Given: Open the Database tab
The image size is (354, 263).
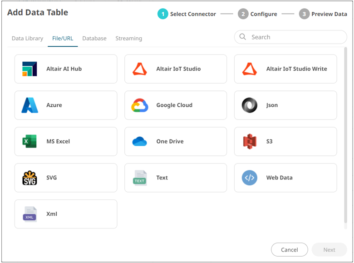Looking at the screenshot, I should [94, 39].
